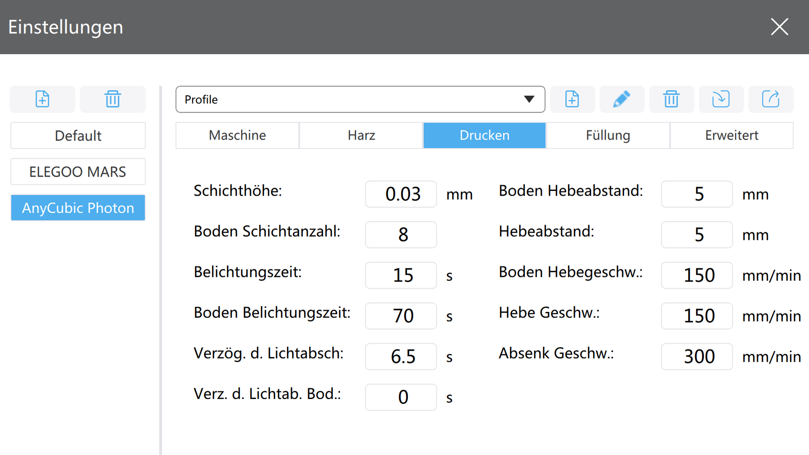The height and width of the screenshot is (455, 809).
Task: Delete the selected printer via trash icon
Action: 112,99
